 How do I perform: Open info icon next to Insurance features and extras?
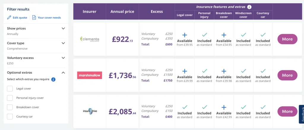pyautogui.click(x=249, y=7)
